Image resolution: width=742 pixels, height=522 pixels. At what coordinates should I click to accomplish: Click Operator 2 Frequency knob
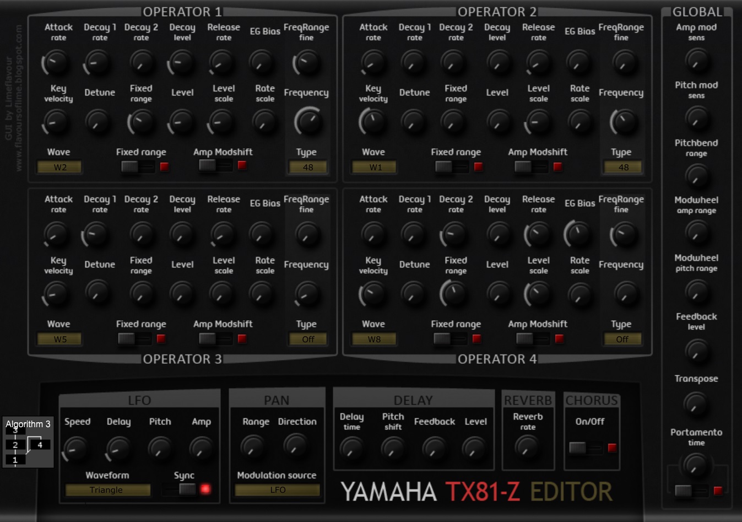pos(624,122)
